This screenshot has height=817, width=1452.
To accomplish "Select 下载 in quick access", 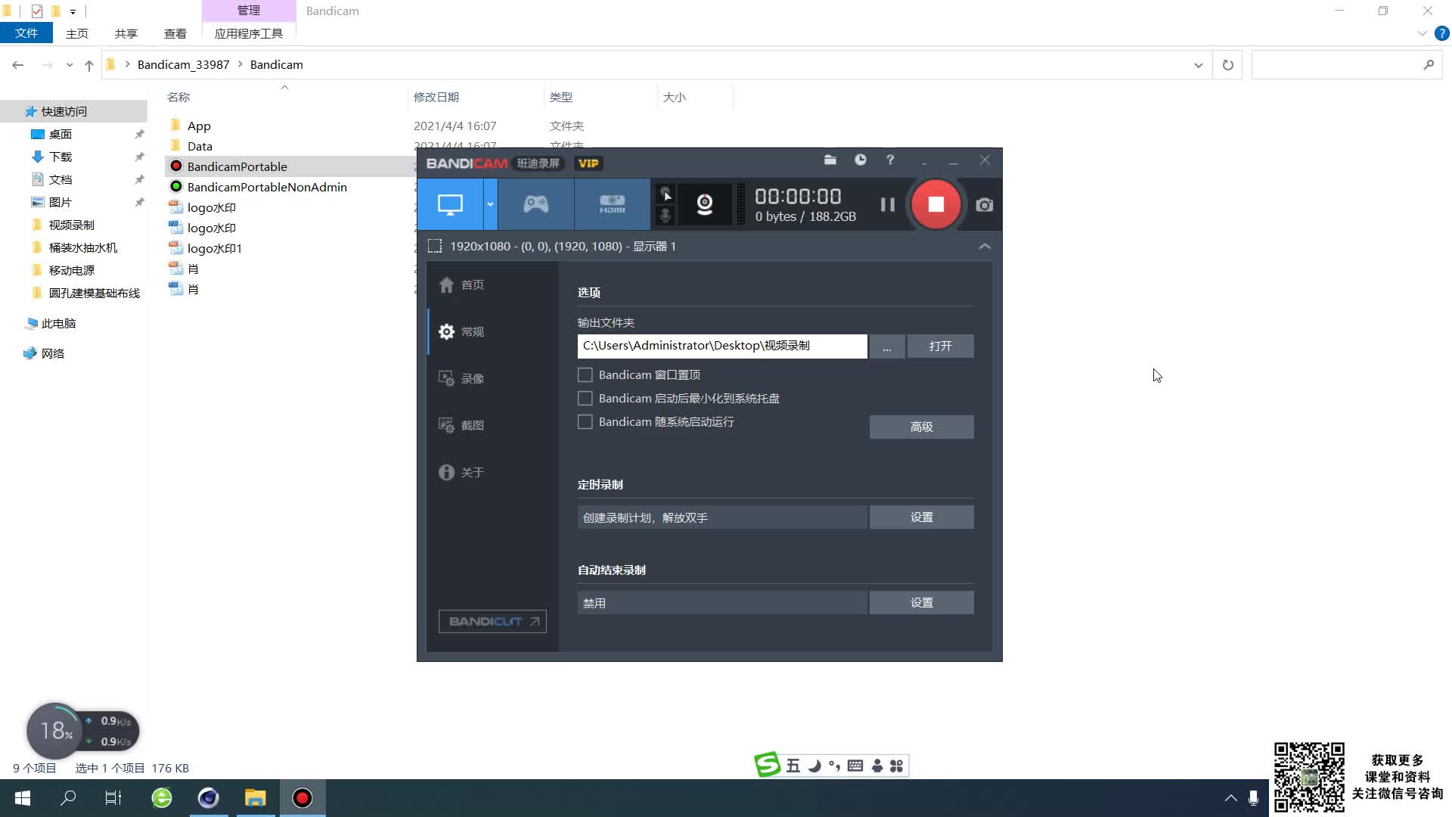I will click(60, 157).
